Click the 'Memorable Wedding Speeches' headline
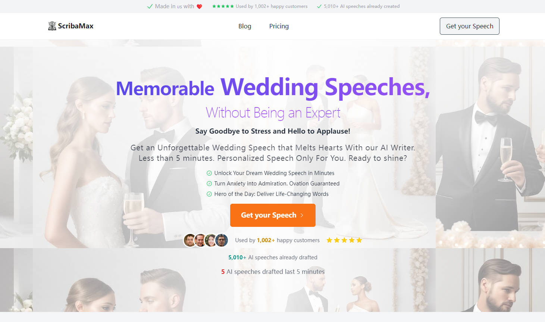Viewport: 545px width, 322px height. tap(273, 88)
